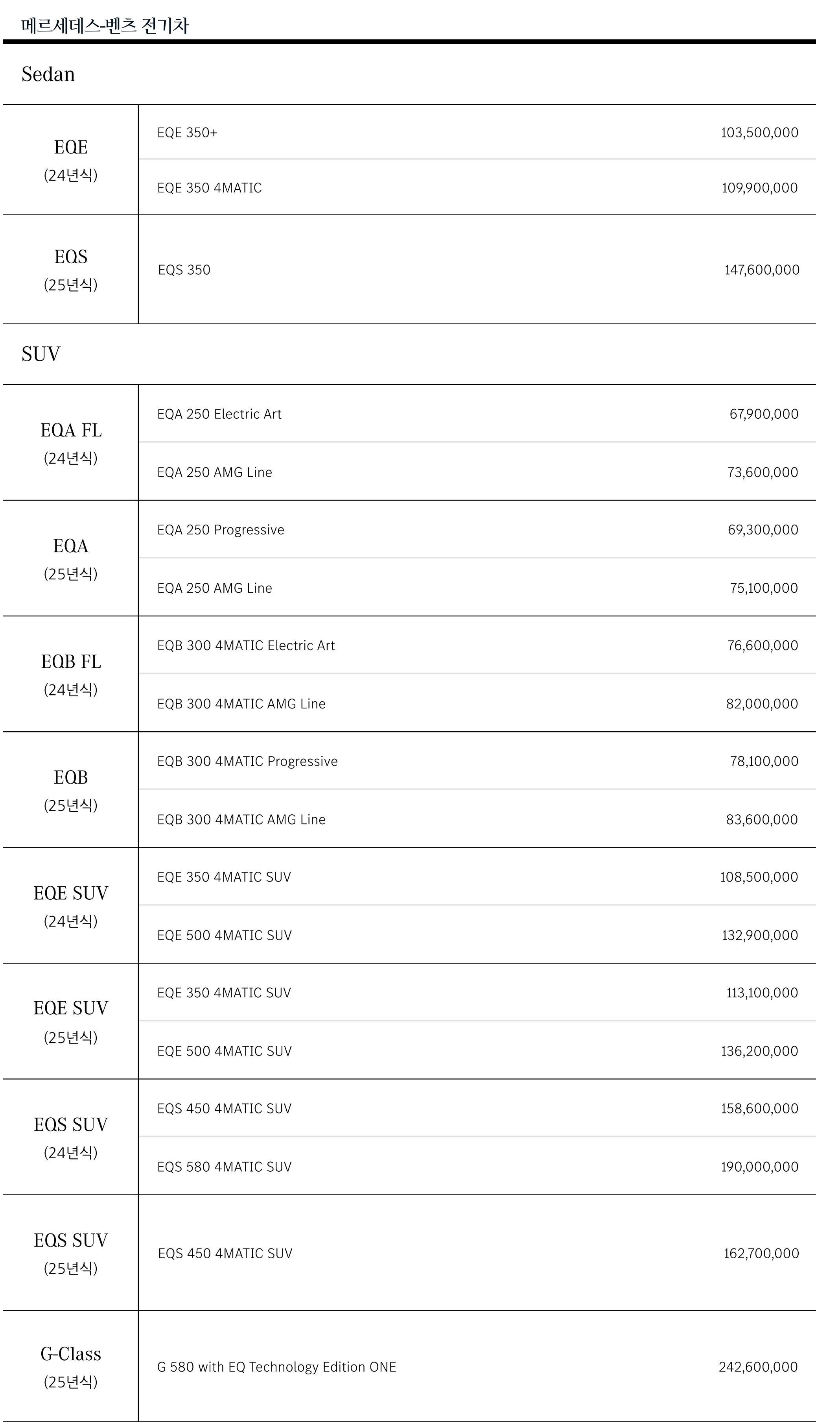This screenshot has width=816, height=1422.
Task: Click the EQS 350 price 147,600,000
Action: pos(762,270)
